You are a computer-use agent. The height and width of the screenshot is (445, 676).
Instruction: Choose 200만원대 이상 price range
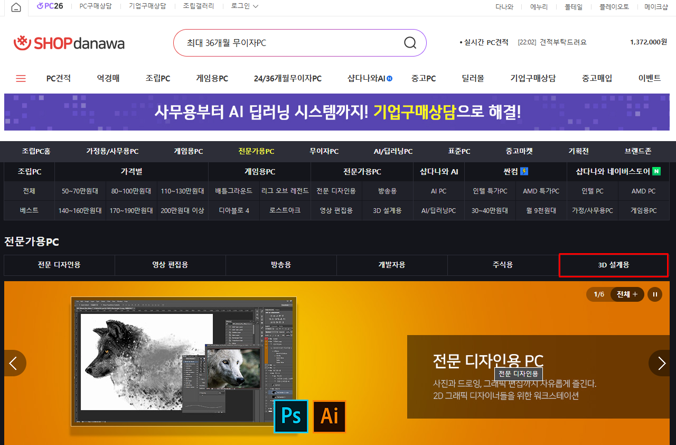click(x=183, y=210)
